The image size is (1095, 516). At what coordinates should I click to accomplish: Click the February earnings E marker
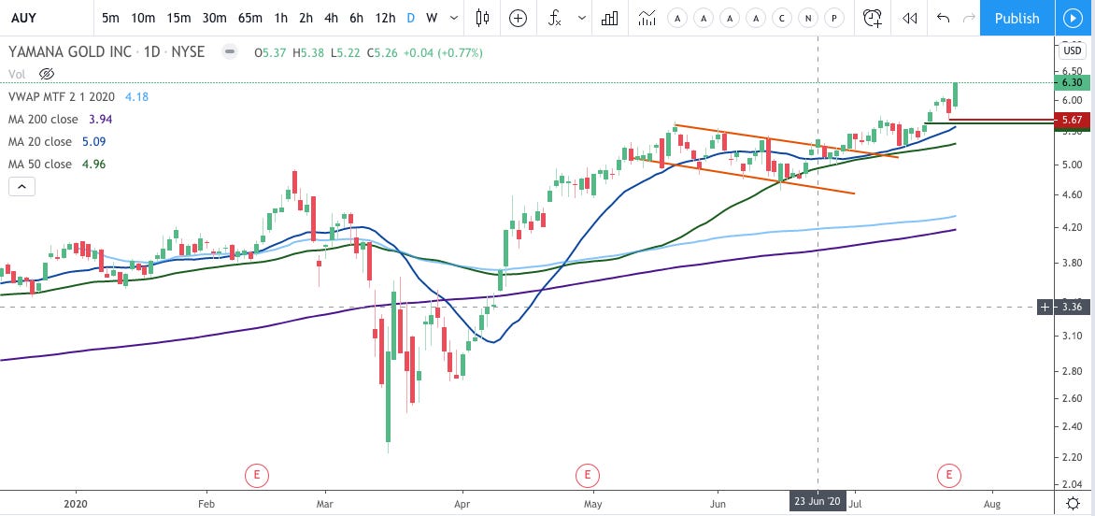(x=256, y=476)
